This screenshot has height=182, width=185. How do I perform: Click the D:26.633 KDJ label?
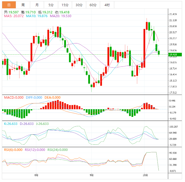27,124
